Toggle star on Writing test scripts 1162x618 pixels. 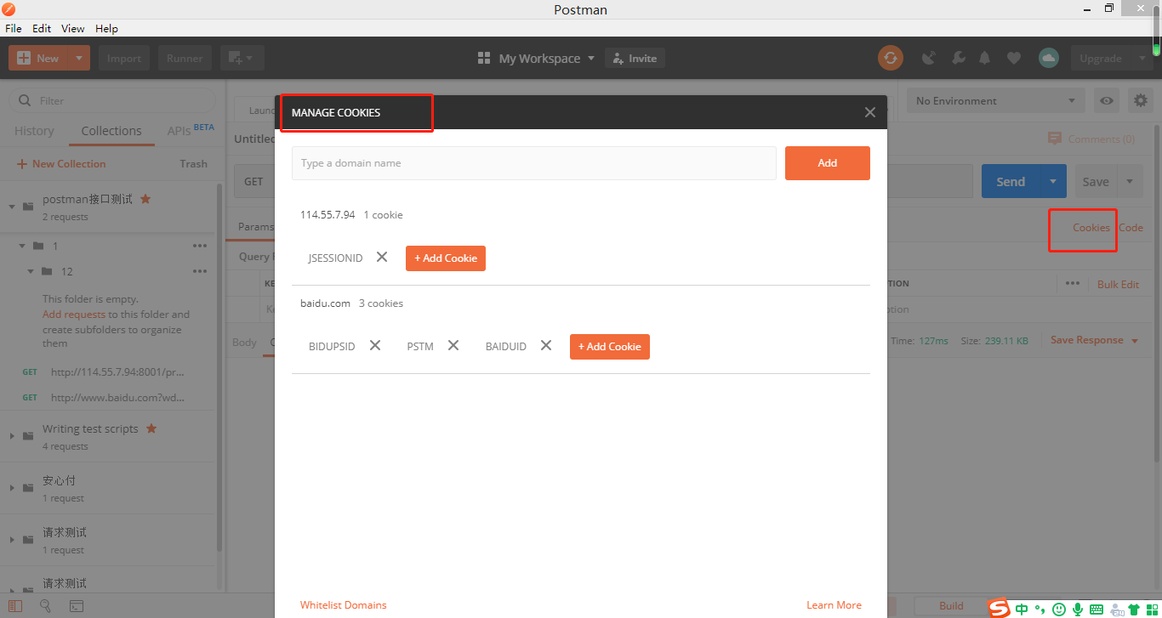[x=151, y=428]
